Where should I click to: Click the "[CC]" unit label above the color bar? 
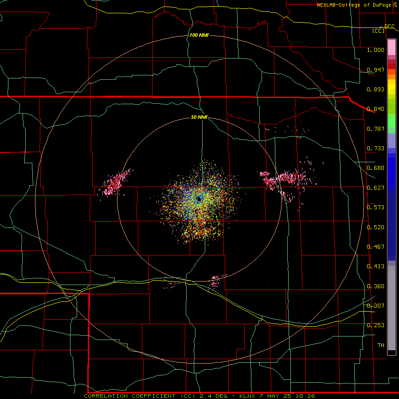pos(378,31)
